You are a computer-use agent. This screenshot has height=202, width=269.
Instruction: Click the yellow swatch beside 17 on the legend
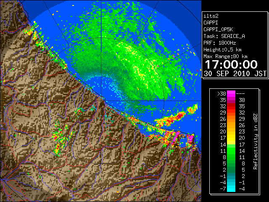(x=231, y=138)
